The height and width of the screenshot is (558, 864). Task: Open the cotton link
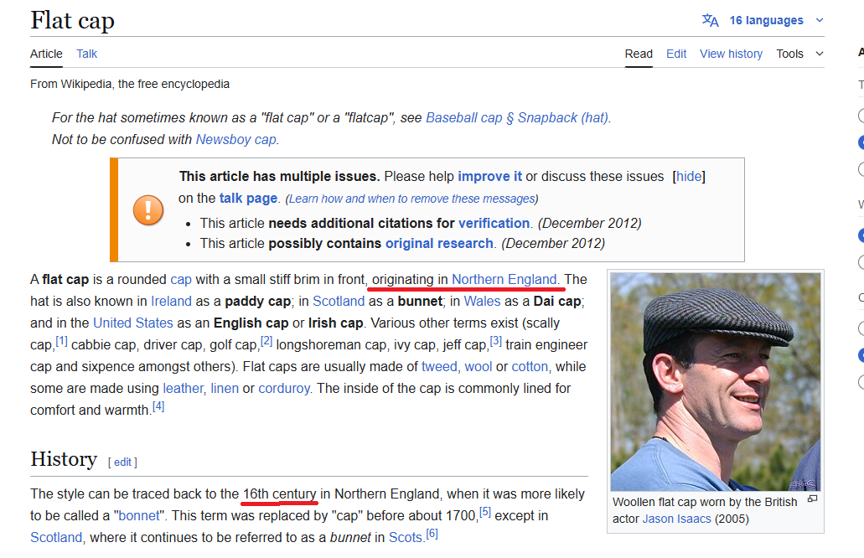click(x=530, y=367)
